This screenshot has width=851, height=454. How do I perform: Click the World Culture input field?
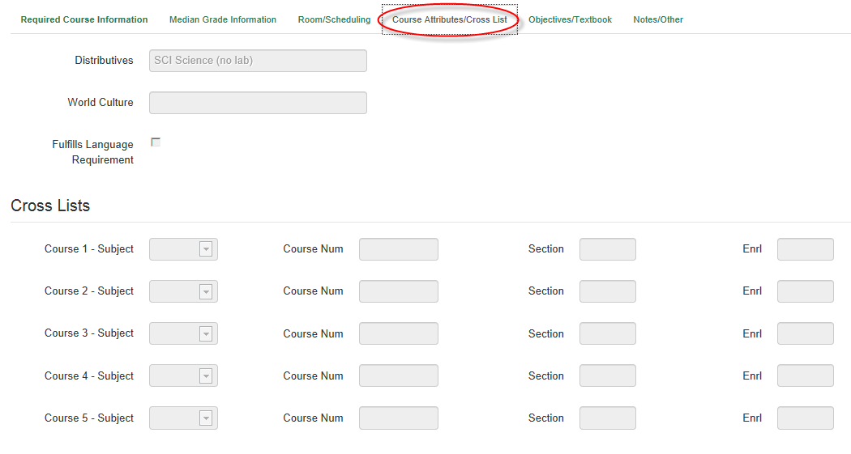258,103
